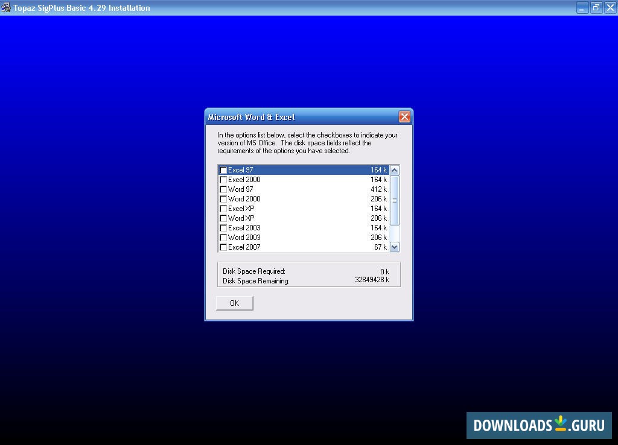Enable the Excel 2003 checkbox
Viewport: 618px width, 445px height.
[x=223, y=228]
